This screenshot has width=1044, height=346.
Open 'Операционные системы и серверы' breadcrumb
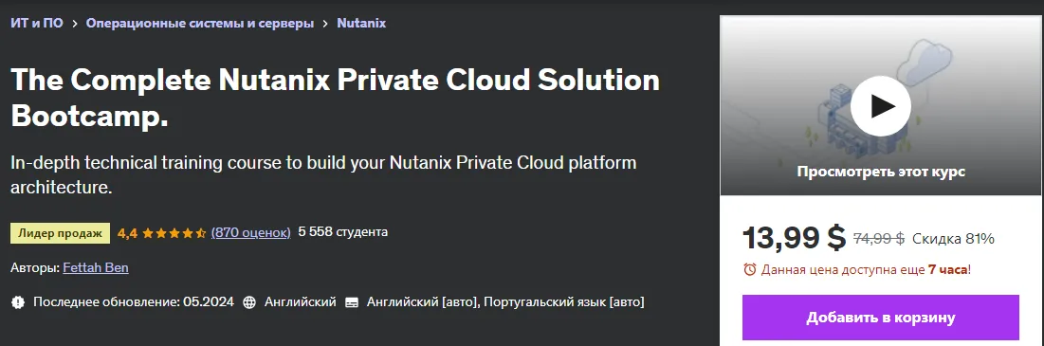pos(200,24)
